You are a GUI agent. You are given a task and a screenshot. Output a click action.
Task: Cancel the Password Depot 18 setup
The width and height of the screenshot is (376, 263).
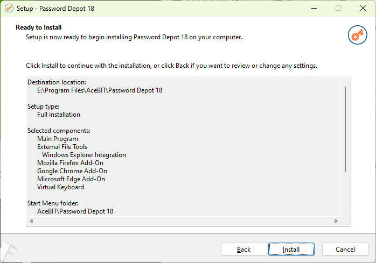(345, 250)
